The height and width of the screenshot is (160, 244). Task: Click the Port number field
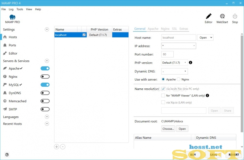[x=168, y=54]
